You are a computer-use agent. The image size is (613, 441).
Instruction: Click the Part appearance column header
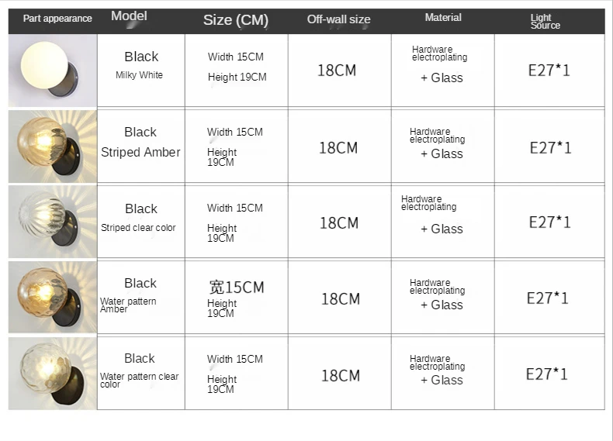[57, 19]
